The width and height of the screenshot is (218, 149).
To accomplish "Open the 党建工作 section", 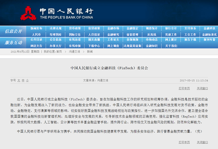I will 171,35.
